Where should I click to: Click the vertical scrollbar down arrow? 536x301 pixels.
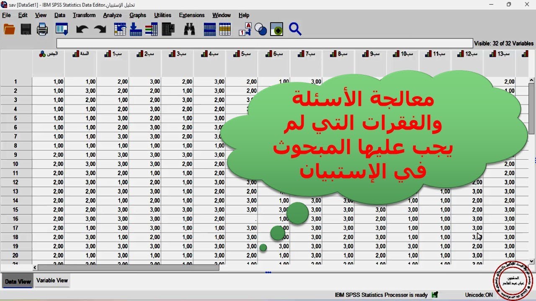click(532, 261)
